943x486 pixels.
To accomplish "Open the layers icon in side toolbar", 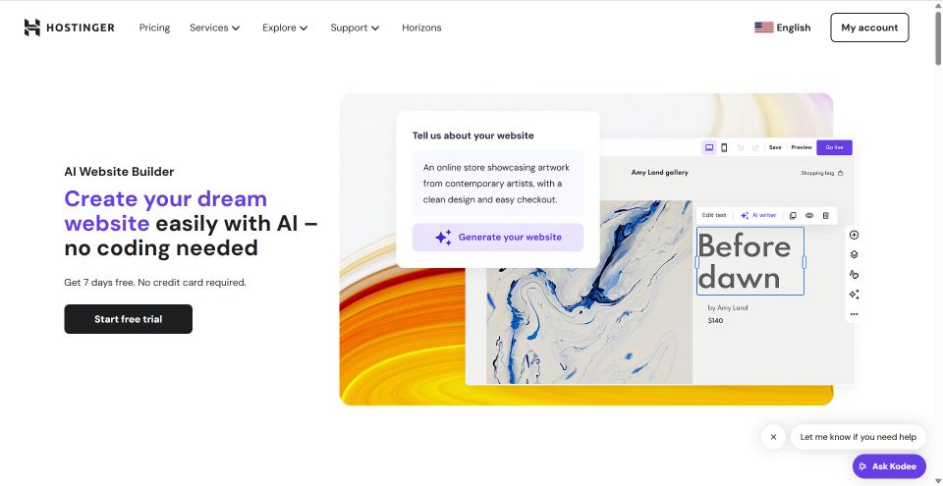I will coord(854,254).
